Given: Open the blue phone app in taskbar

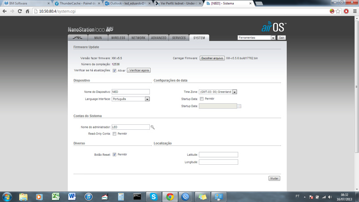Looking at the screenshot, I should 185,197.
